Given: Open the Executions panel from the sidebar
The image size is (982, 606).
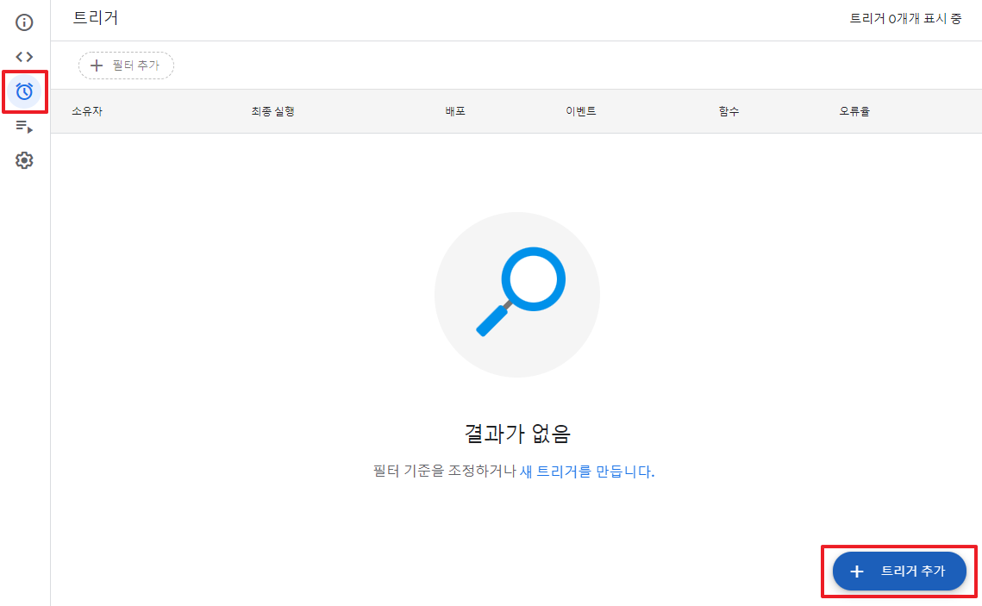Looking at the screenshot, I should coord(23,126).
